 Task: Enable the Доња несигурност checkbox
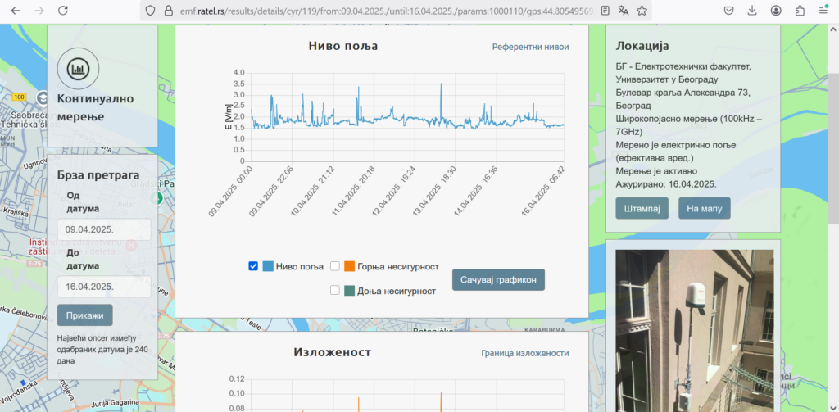(x=334, y=290)
